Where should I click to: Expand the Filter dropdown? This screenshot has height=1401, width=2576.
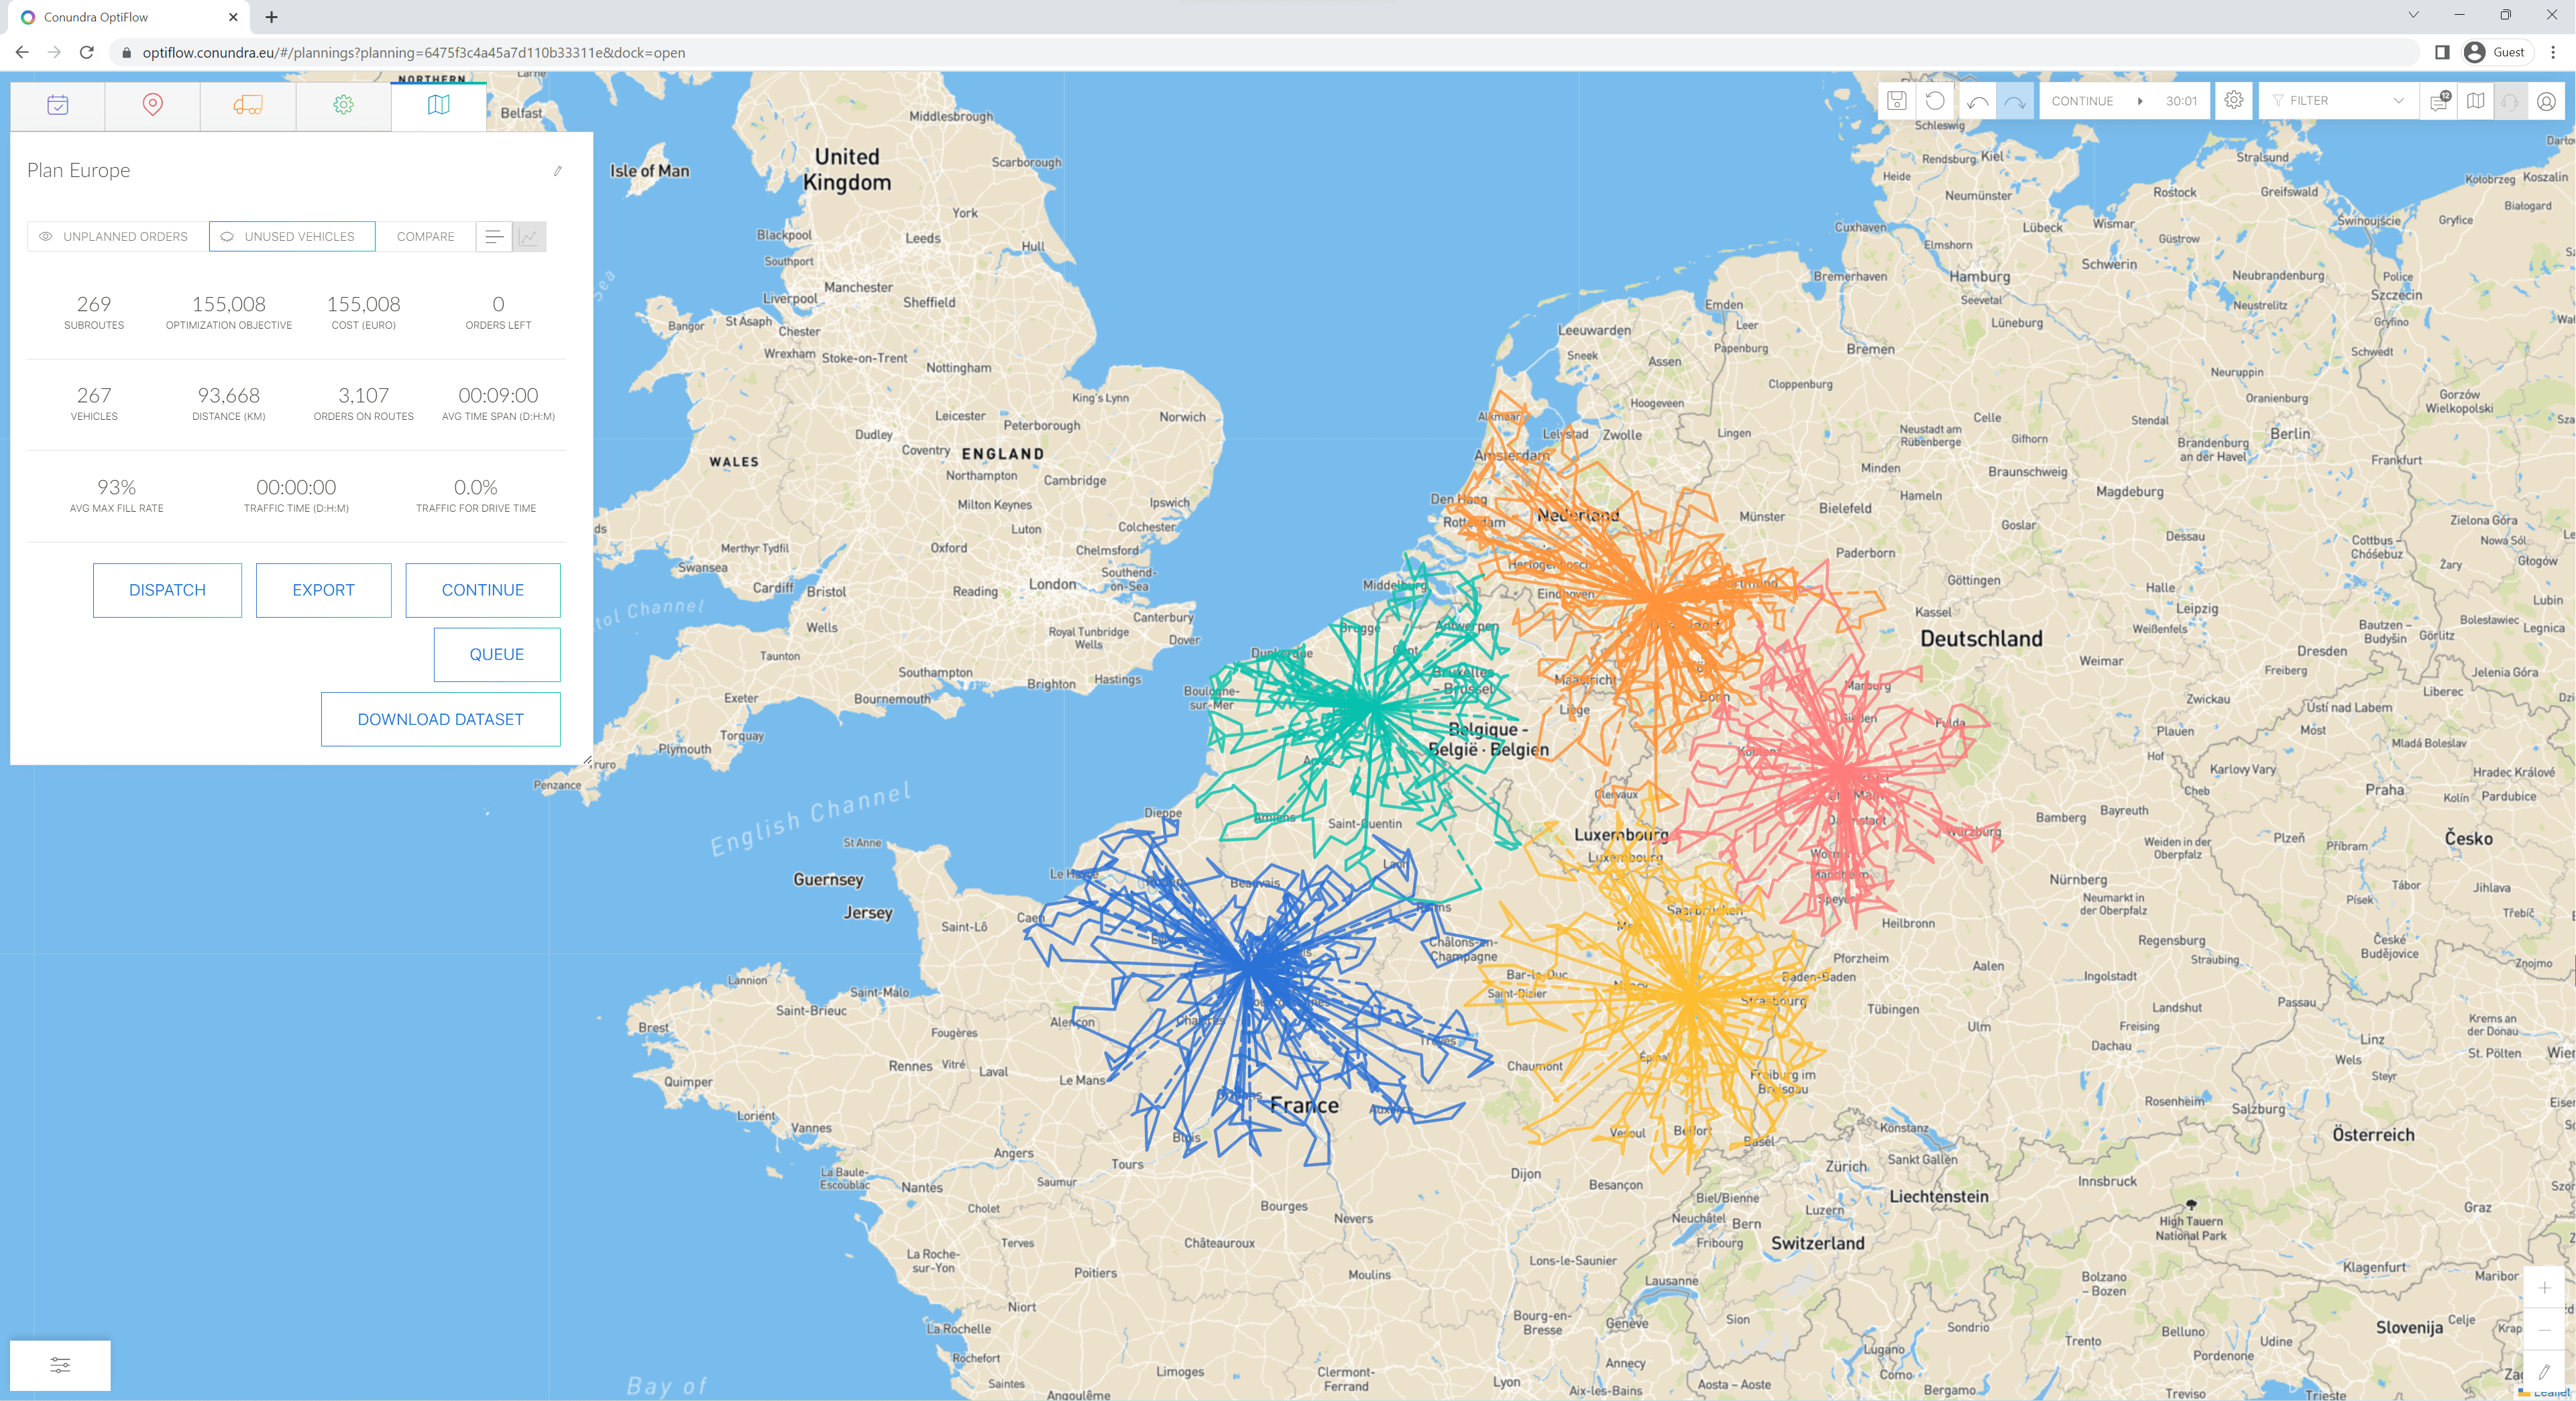click(x=2337, y=101)
